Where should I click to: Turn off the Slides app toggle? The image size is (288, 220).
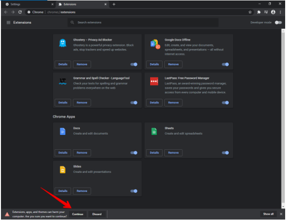(134, 191)
